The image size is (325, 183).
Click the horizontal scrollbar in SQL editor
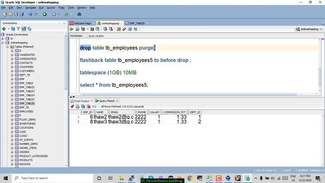click(189, 95)
